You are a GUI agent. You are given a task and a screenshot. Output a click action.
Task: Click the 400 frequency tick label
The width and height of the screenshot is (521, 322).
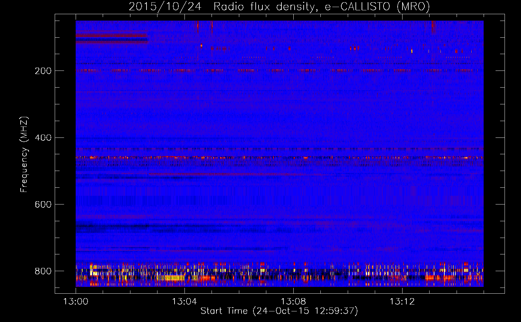[43, 138]
